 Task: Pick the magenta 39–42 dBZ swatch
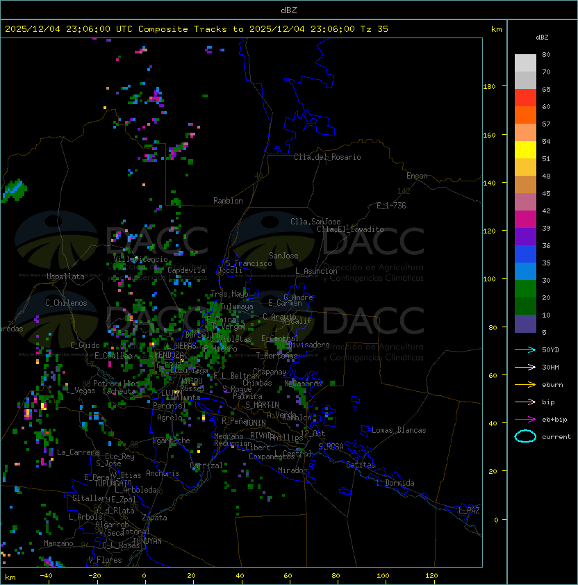(525, 220)
